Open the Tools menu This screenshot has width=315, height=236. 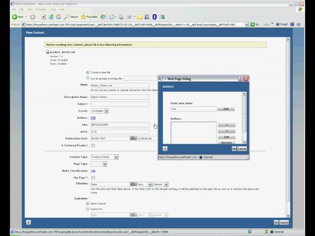(53, 9)
